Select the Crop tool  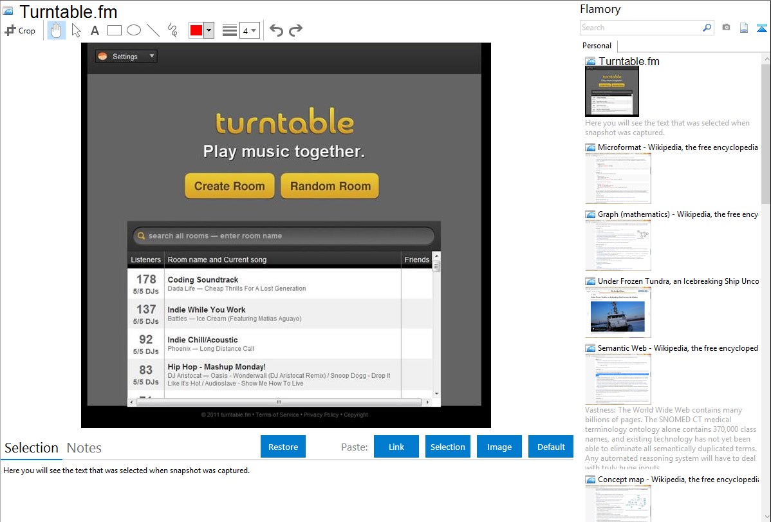click(20, 30)
